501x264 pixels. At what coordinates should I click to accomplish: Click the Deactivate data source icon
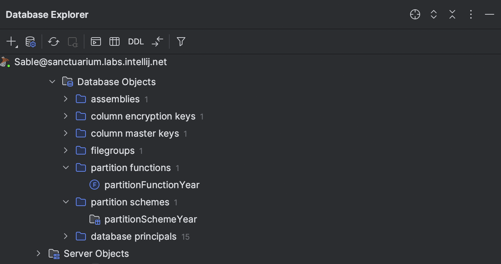(x=73, y=41)
